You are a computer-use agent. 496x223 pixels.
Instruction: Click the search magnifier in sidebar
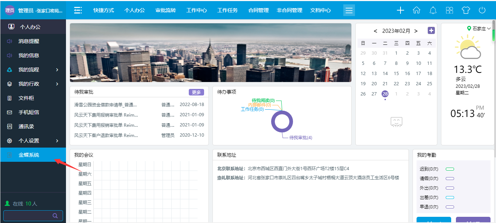[55, 216]
